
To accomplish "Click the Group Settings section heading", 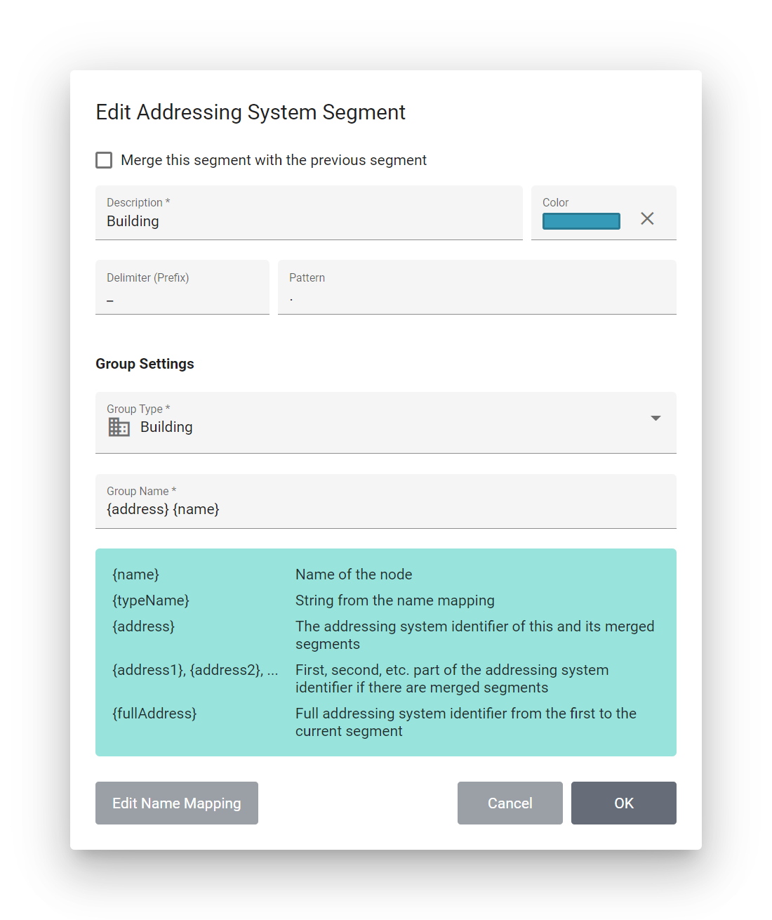I will click(x=145, y=364).
